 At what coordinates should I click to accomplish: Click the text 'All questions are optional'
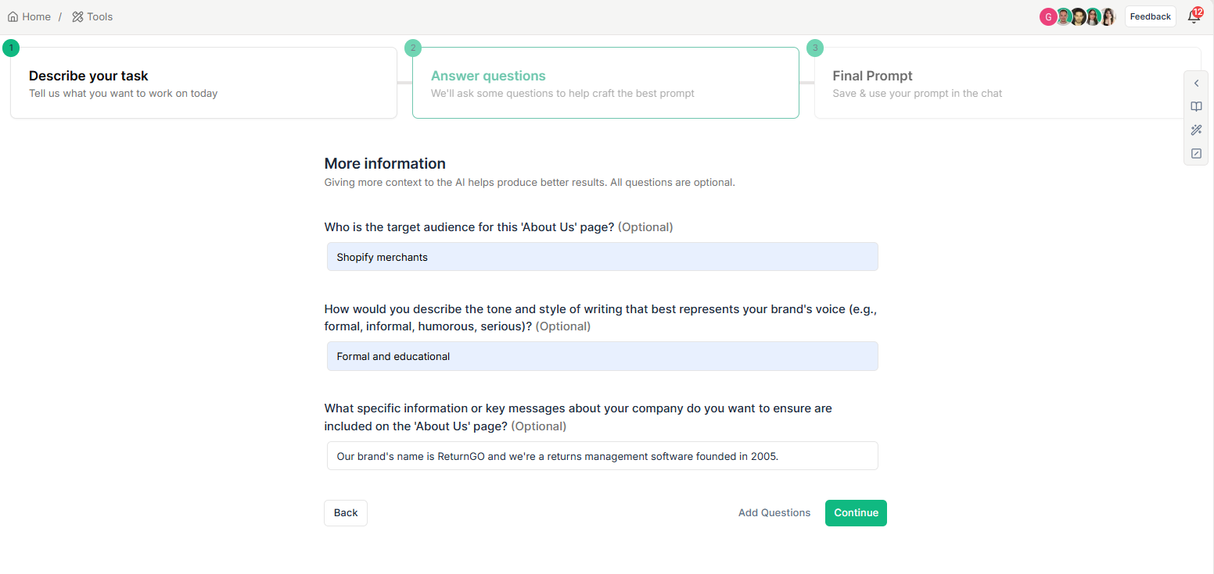click(671, 183)
